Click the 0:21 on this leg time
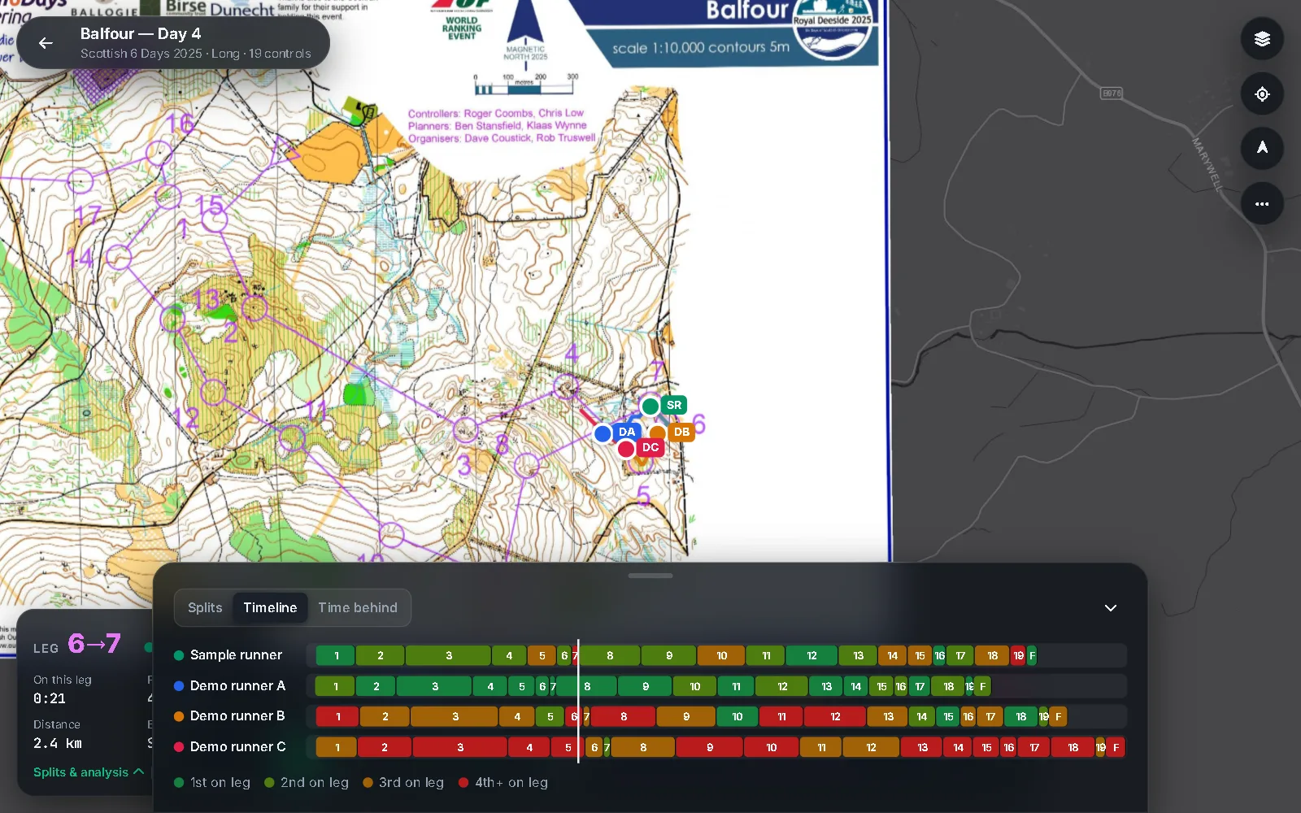Screen dimensions: 1301x813 pos(50,698)
